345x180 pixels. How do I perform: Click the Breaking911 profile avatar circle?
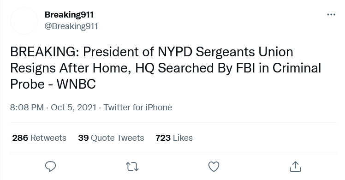(24, 21)
